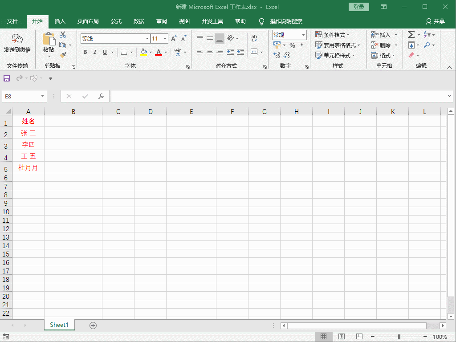Expand the number format dropdown showing 常规
456x342 pixels.
coord(304,35)
